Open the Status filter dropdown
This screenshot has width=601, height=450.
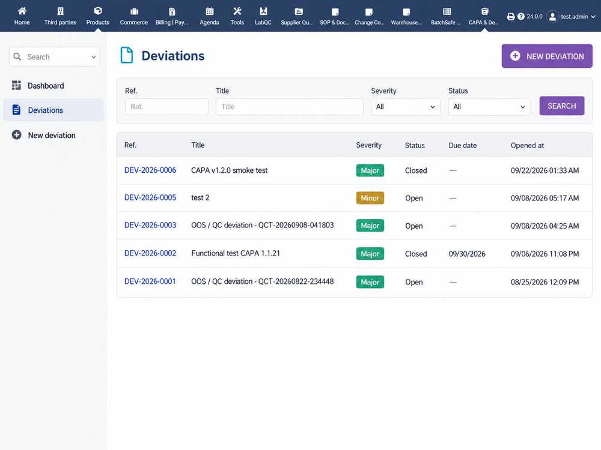489,107
